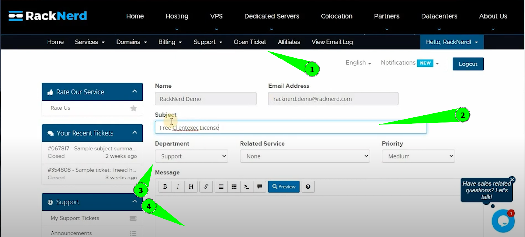This screenshot has width=525, height=237.
Task: Open My Support Tickets
Action: tap(75, 218)
